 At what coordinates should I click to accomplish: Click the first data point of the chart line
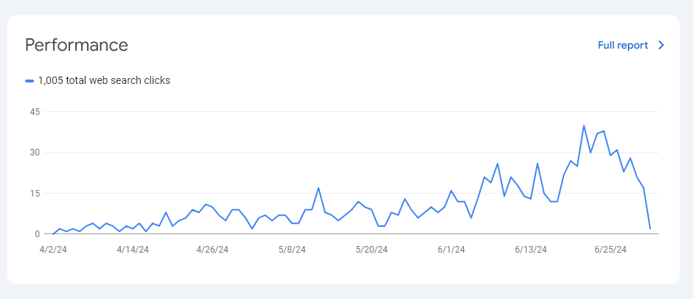click(x=53, y=234)
